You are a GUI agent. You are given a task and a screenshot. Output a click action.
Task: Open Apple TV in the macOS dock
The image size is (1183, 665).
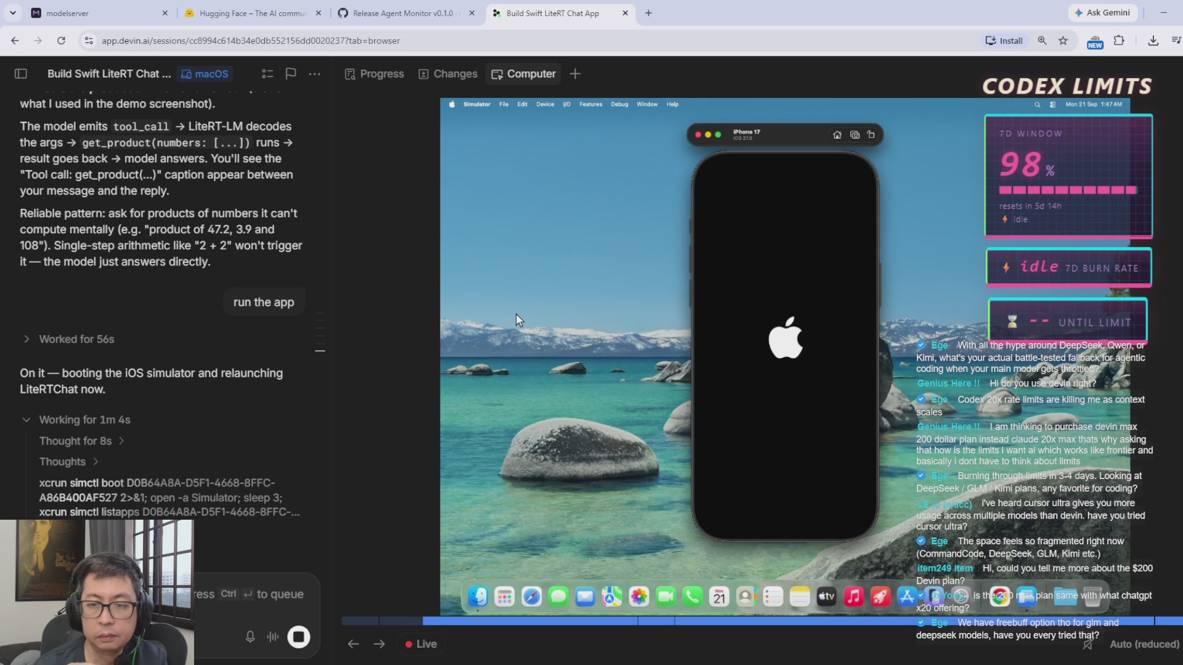[x=826, y=596]
